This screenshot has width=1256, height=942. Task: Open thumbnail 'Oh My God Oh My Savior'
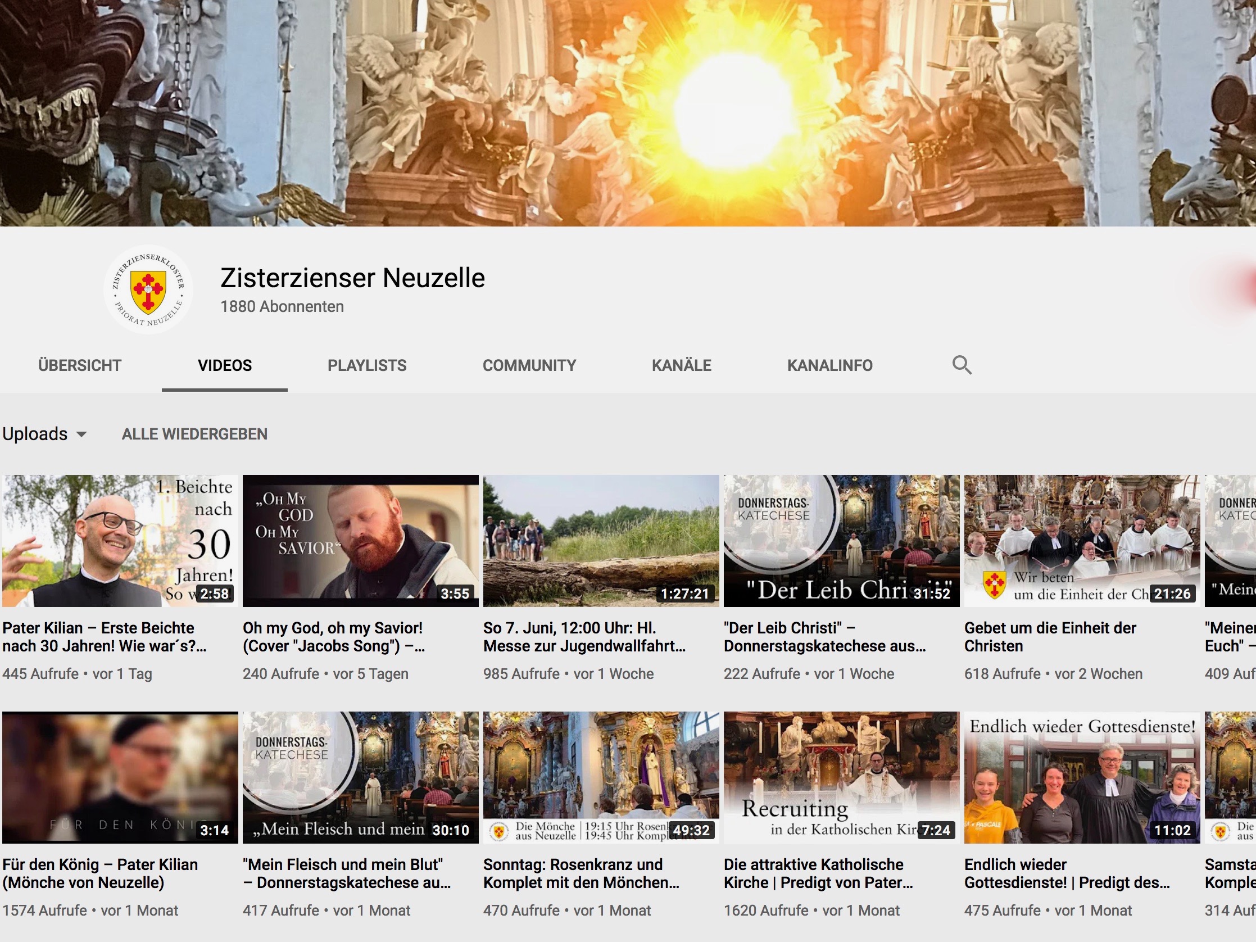(x=361, y=541)
